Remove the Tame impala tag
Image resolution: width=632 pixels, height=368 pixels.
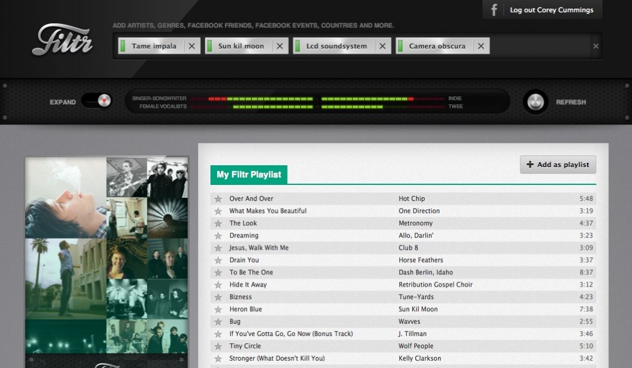click(x=192, y=46)
